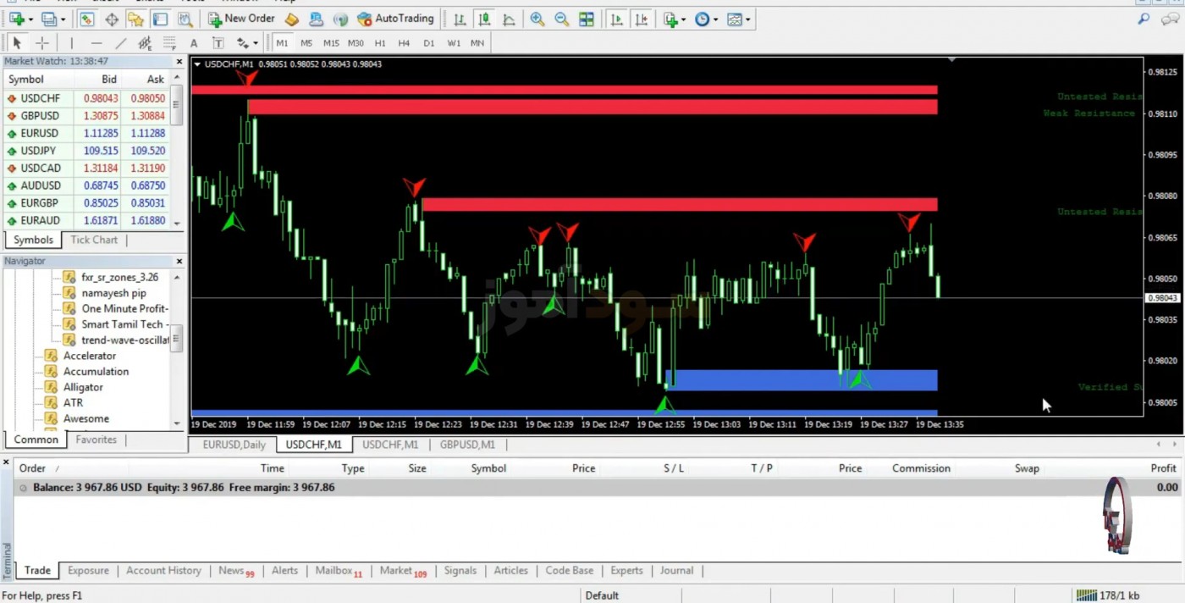Image resolution: width=1185 pixels, height=603 pixels.
Task: Switch to D1 timeframe
Action: point(429,43)
